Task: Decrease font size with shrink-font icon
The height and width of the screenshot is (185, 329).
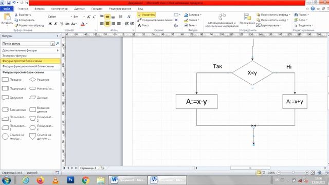Action: [x=94, y=17]
